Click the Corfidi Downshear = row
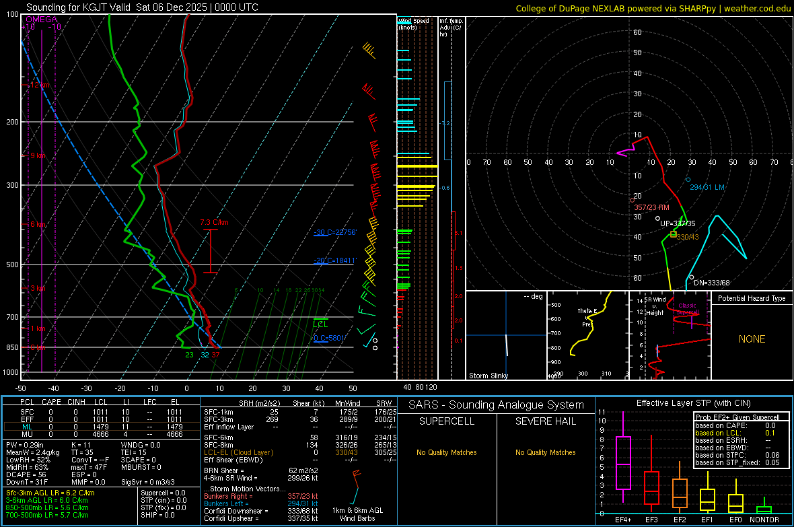The image size is (794, 527). click(x=261, y=511)
